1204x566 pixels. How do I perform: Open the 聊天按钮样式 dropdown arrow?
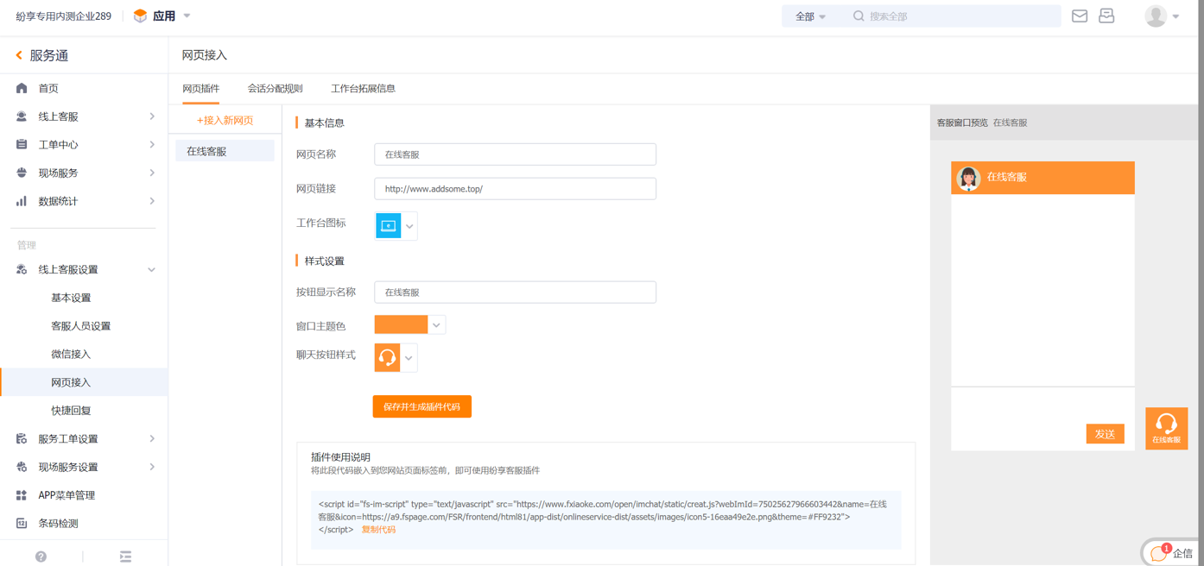(409, 357)
